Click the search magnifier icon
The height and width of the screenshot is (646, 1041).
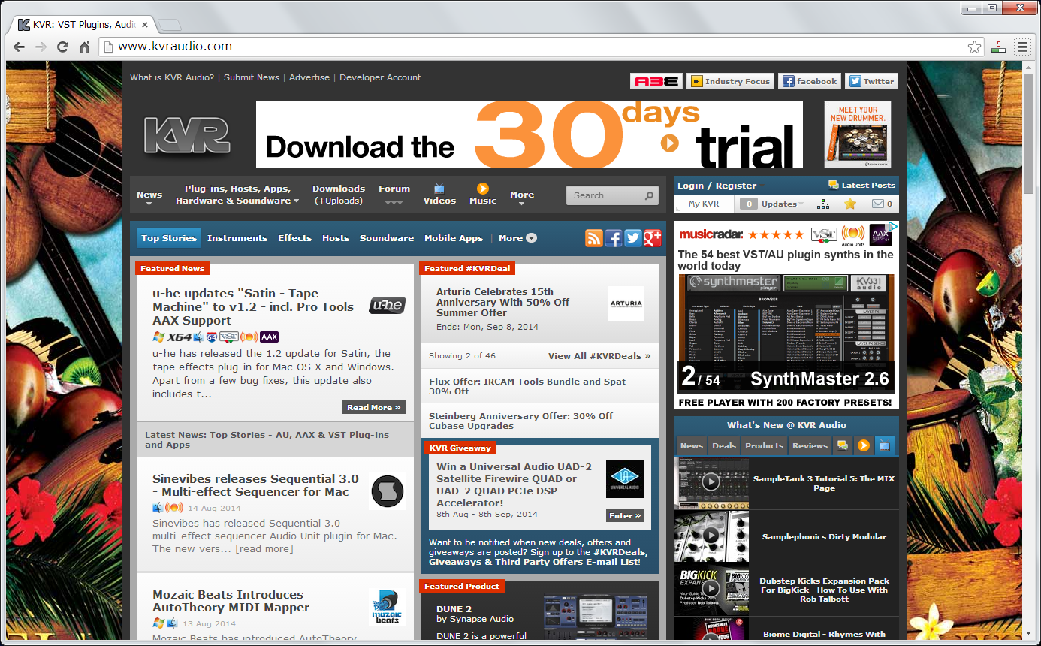coord(649,195)
